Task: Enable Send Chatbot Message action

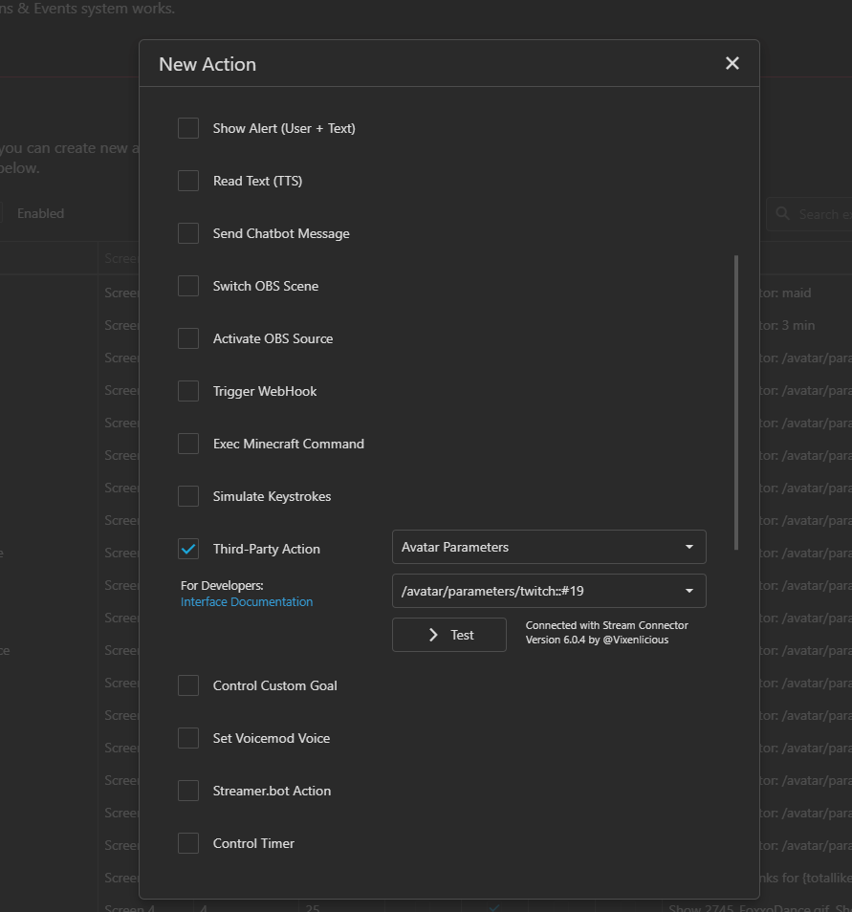Action: click(188, 233)
